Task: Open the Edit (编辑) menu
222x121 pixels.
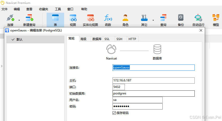Action: pos(17,9)
